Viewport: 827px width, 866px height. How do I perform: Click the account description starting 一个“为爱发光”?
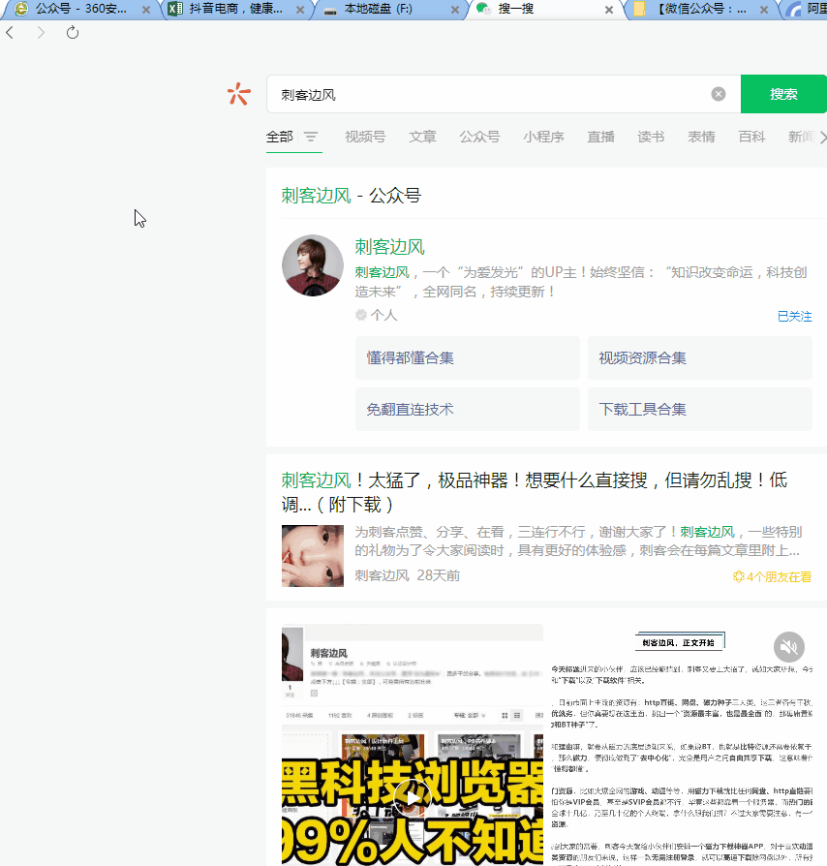[x=581, y=282]
